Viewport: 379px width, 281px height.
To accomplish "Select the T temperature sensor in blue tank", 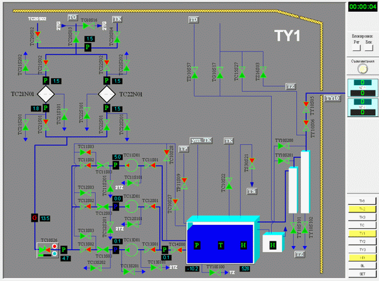I will pyautogui.click(x=221, y=246).
